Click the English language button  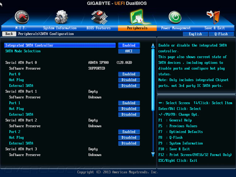[x=195, y=34]
